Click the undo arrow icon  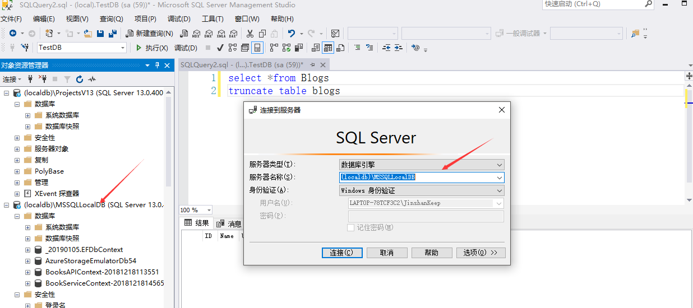point(291,34)
